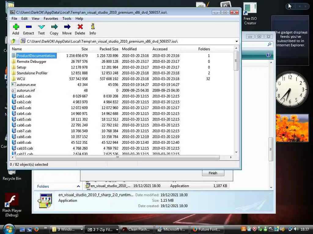This screenshot has height=234, width=313.
Task: Expand the address path dropdown arrow
Action: click(x=237, y=41)
